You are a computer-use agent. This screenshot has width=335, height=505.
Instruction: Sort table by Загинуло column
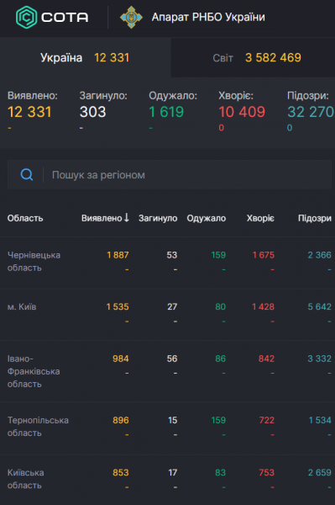tap(158, 218)
